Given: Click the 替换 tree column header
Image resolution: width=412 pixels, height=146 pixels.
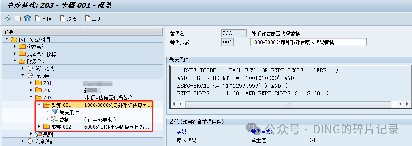Looking at the screenshot, I should click(42, 32).
